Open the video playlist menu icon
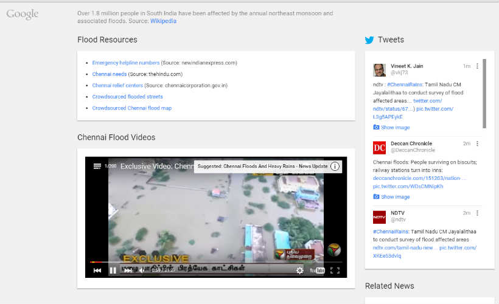Image resolution: width=499 pixels, height=304 pixels. (x=97, y=166)
